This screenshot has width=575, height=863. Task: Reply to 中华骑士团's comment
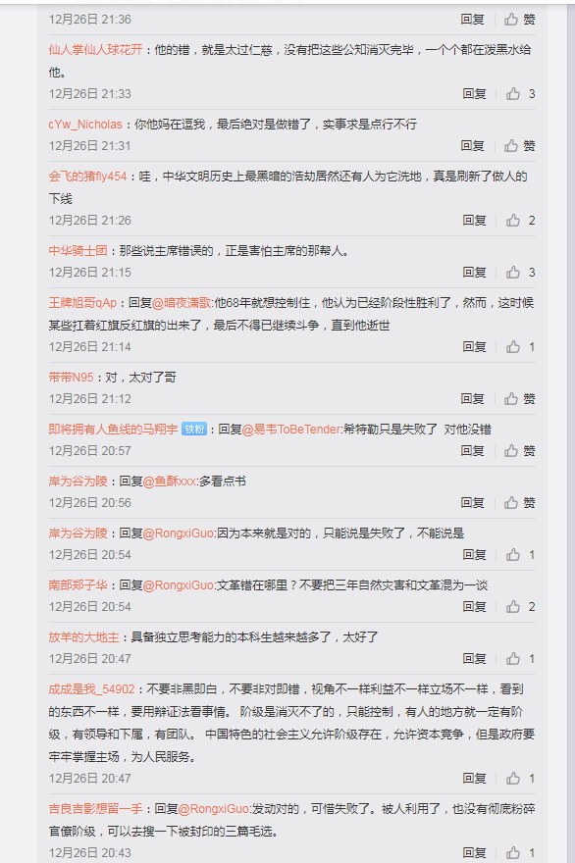pyautogui.click(x=474, y=273)
